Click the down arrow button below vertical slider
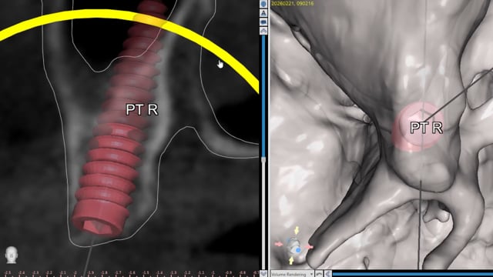Image resolution: width=493 pixels, height=277 pixels. click(263, 274)
